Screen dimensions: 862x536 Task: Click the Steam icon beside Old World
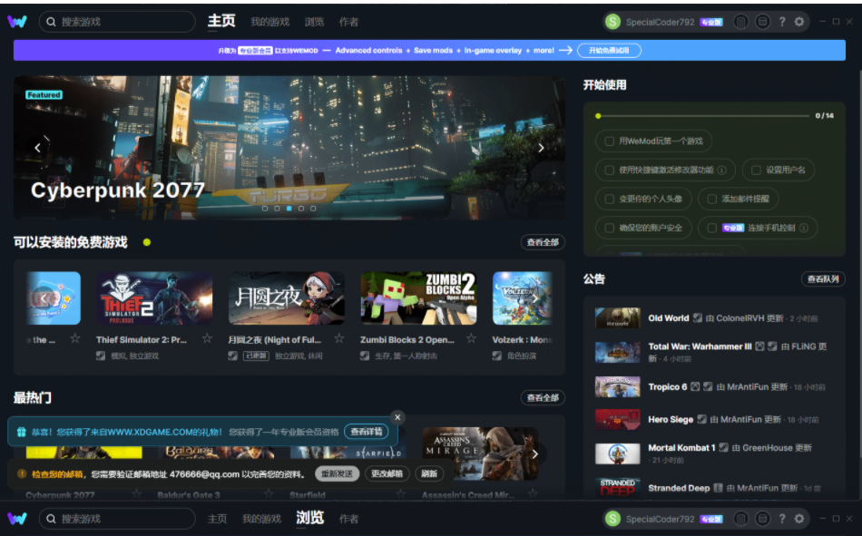click(x=697, y=317)
